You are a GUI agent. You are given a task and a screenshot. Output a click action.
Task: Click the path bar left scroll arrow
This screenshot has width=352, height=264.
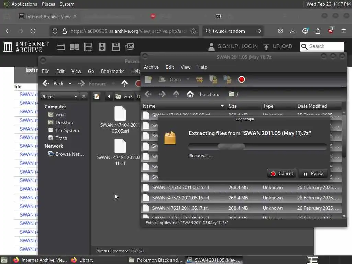109,97
